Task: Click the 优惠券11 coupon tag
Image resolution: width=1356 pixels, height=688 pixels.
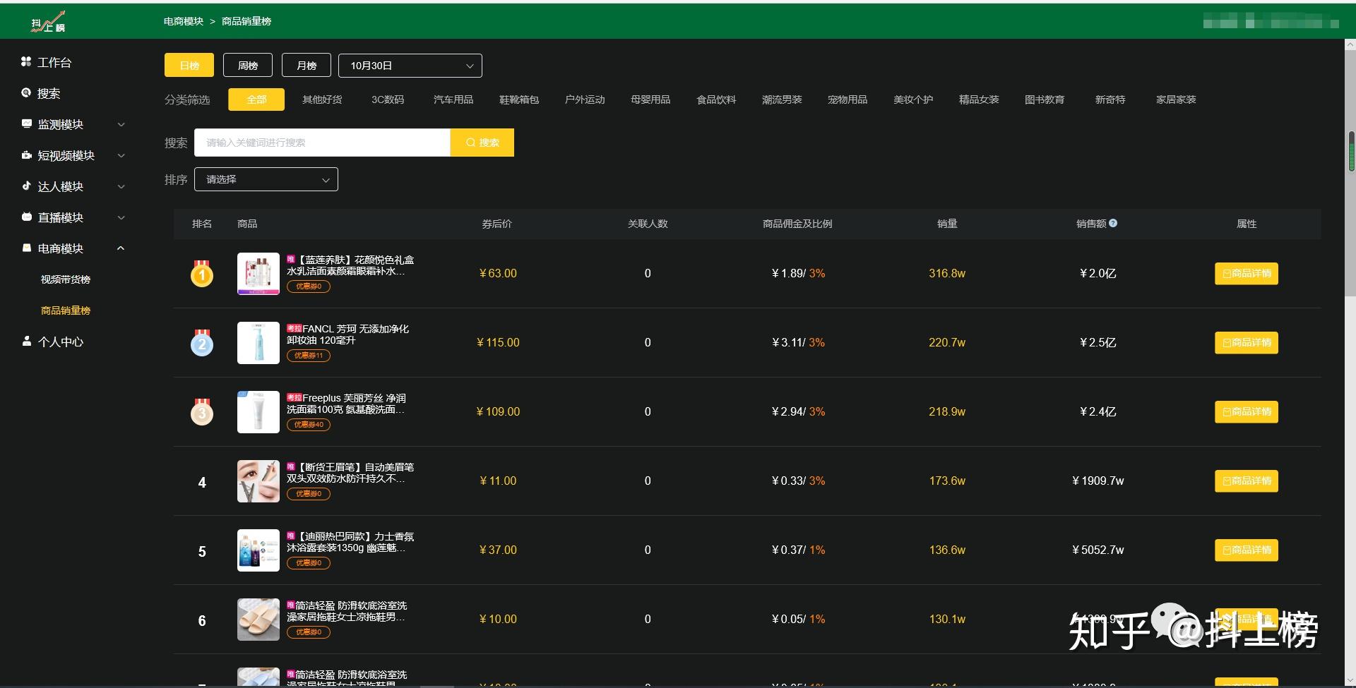Action: coord(309,356)
